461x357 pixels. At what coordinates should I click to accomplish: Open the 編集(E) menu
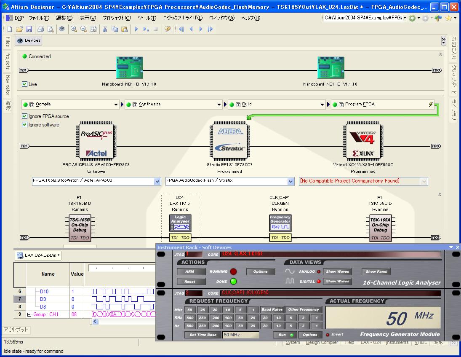pos(64,18)
